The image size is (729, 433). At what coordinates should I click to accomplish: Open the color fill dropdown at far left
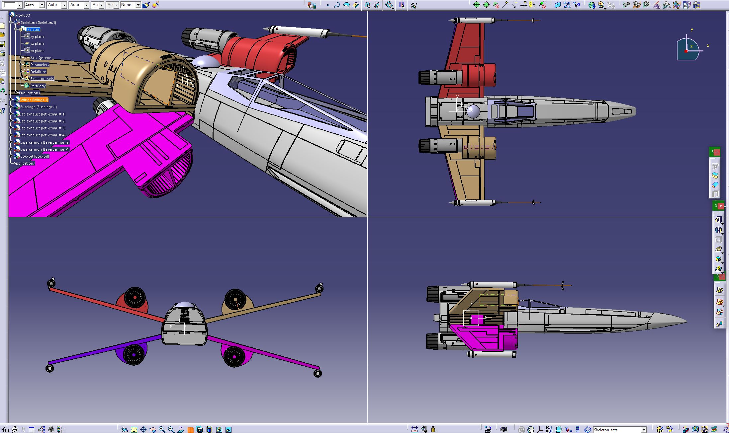[x=19, y=5]
